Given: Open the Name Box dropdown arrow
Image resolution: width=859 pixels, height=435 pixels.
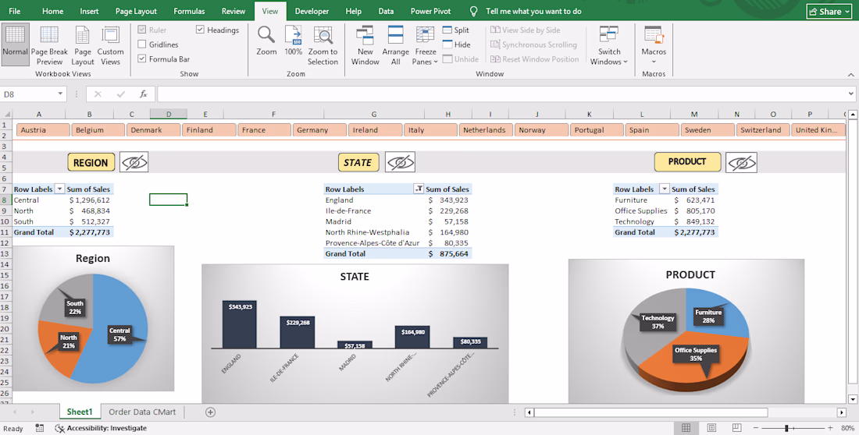Looking at the screenshot, I should pyautogui.click(x=60, y=94).
